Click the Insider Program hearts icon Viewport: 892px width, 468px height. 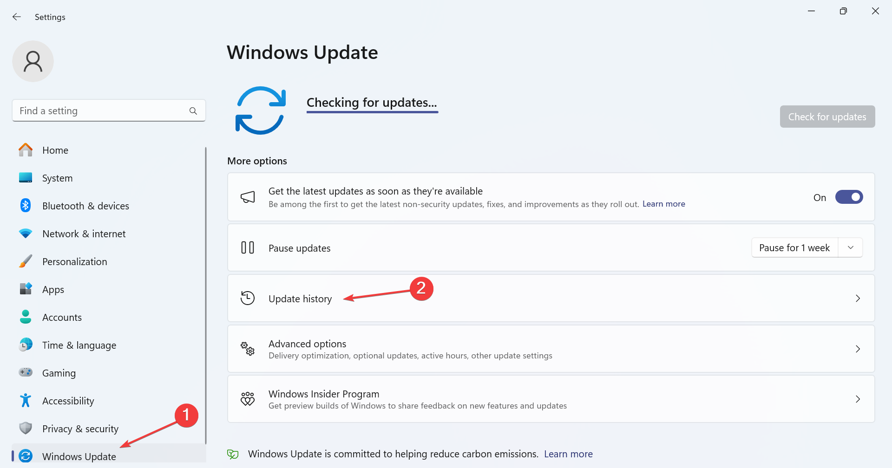point(248,399)
